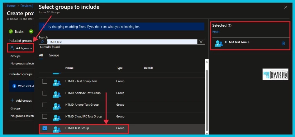
Task: Click the info icon in filter tip banner
Action: coord(43,27)
